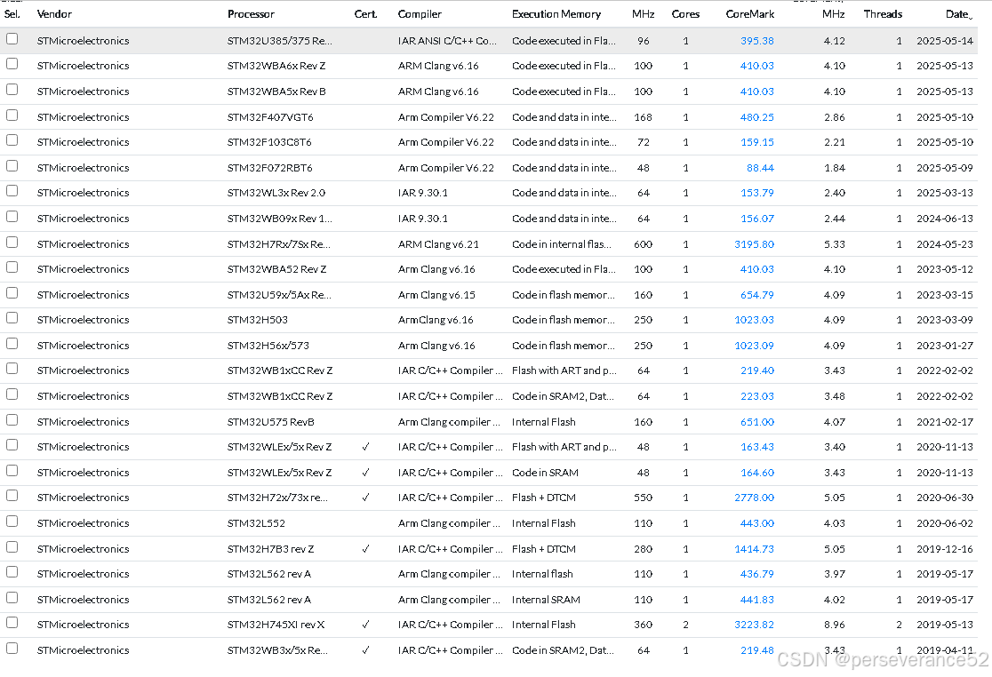Open the 1023.09 score link
This screenshot has height=677, width=992.
tap(754, 346)
